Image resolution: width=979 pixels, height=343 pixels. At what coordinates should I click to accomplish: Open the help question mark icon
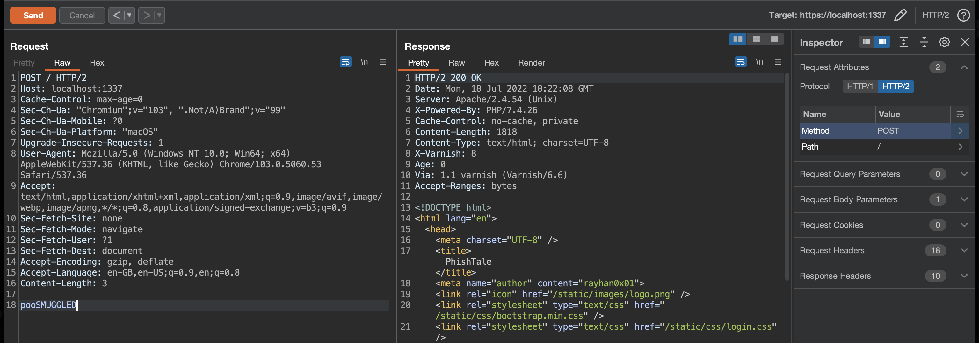point(963,15)
